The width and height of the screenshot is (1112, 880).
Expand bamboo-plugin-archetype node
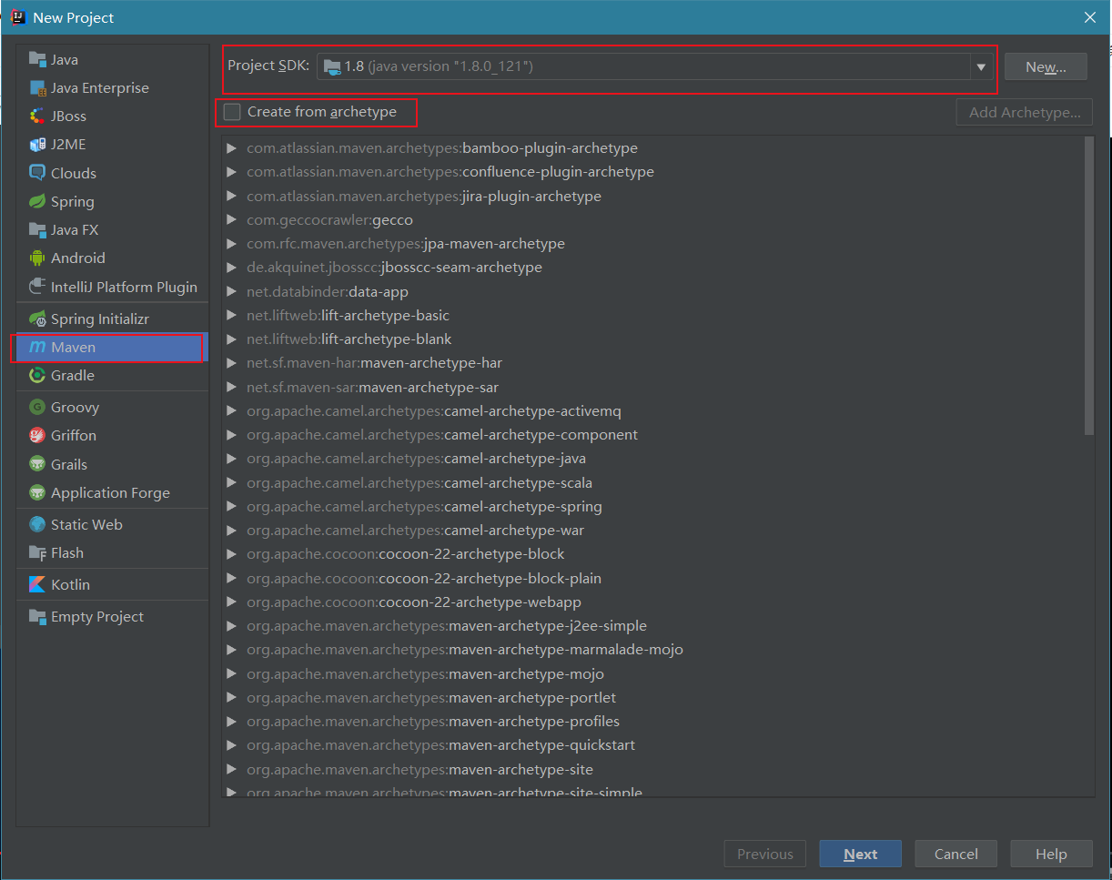pyautogui.click(x=231, y=147)
